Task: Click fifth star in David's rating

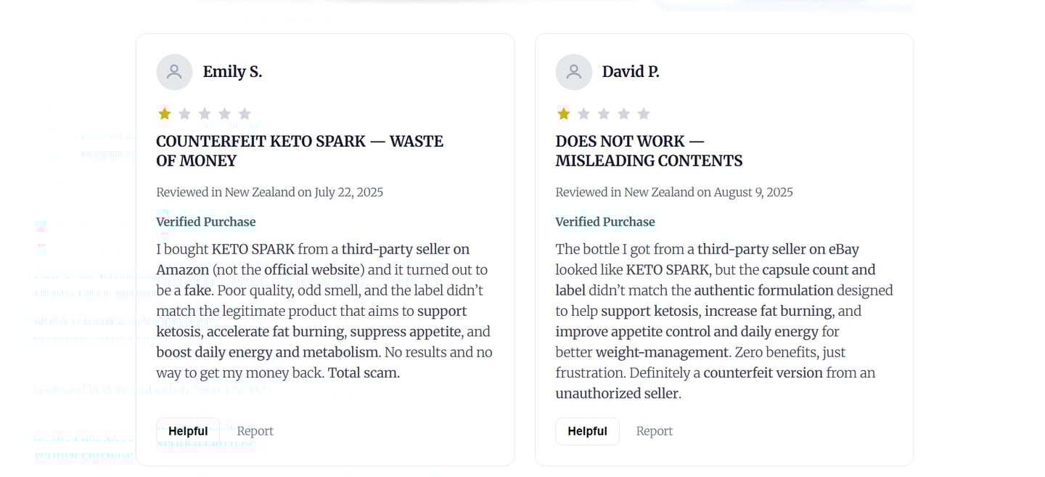Action: [x=644, y=114]
